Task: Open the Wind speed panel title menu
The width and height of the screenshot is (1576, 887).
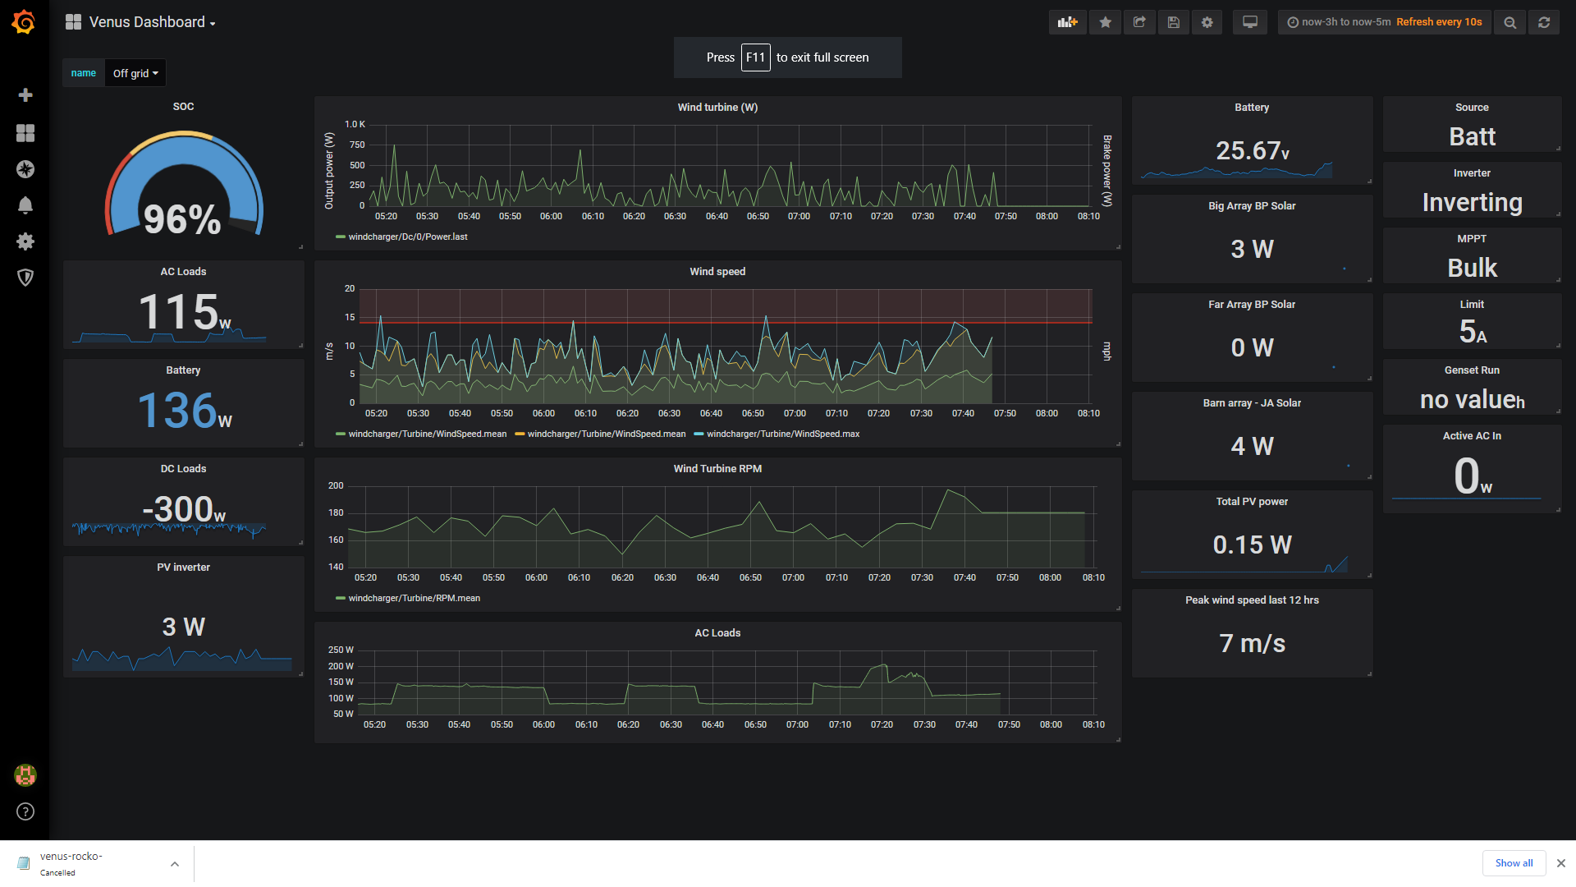Action: (717, 272)
